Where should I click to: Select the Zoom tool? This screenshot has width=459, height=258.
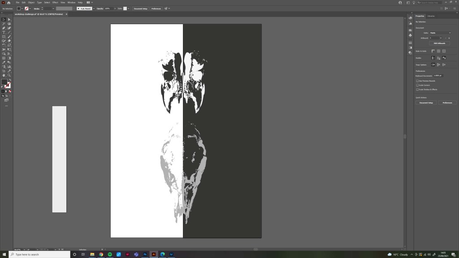(x=9, y=75)
